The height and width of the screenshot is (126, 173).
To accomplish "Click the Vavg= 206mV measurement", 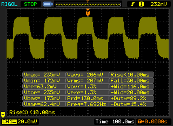I will click(x=85, y=75).
